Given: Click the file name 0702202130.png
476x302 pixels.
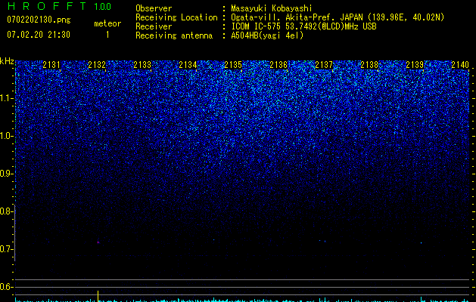Looking at the screenshot, I should pos(39,20).
